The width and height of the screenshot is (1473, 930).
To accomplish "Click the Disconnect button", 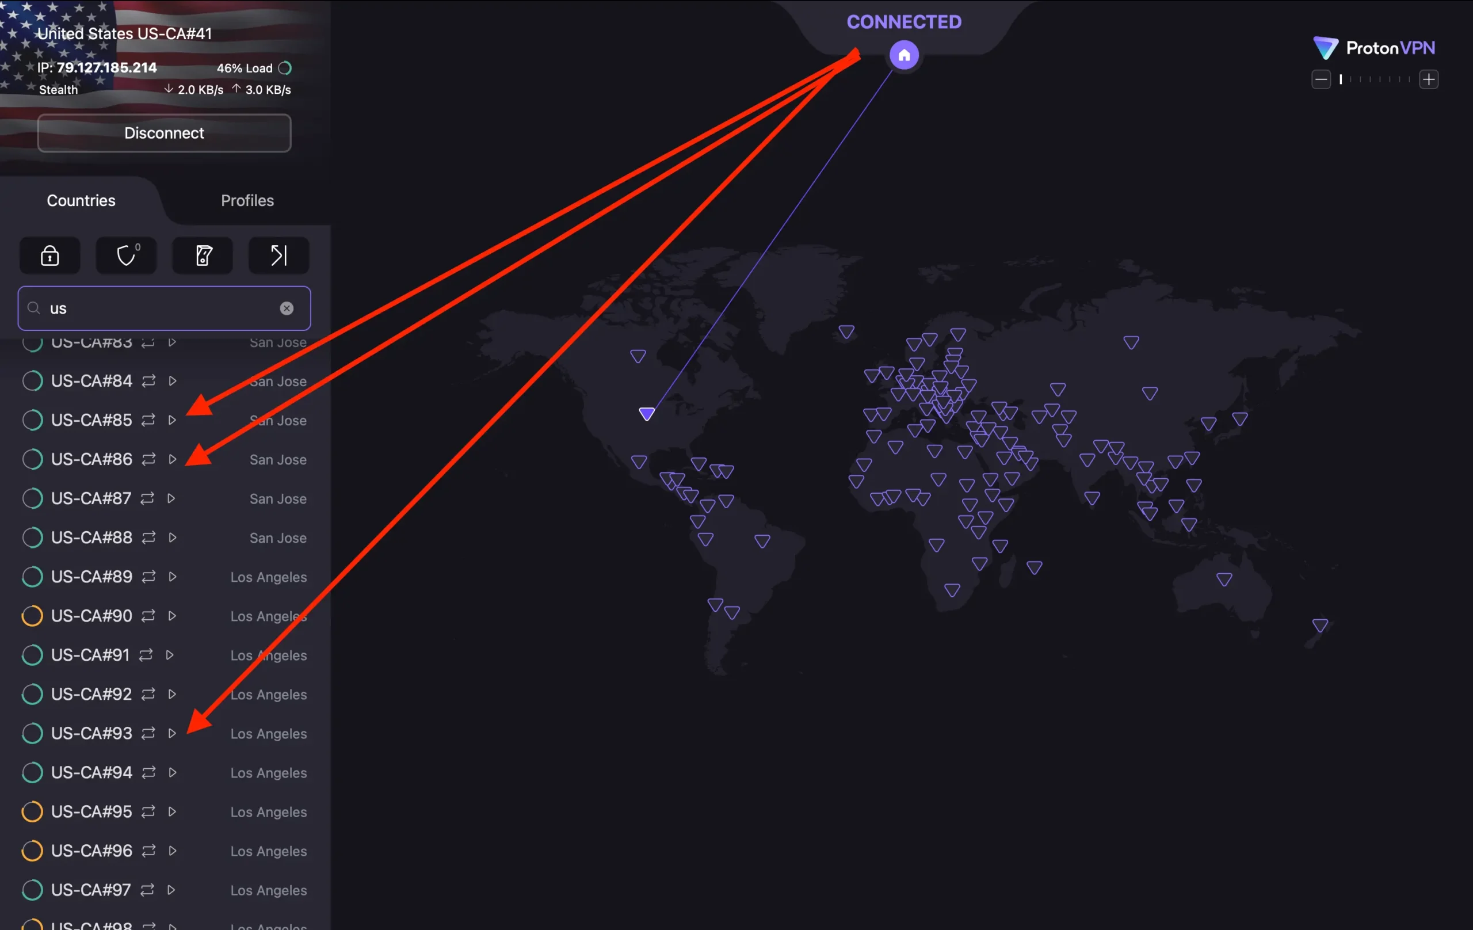I will click(163, 133).
